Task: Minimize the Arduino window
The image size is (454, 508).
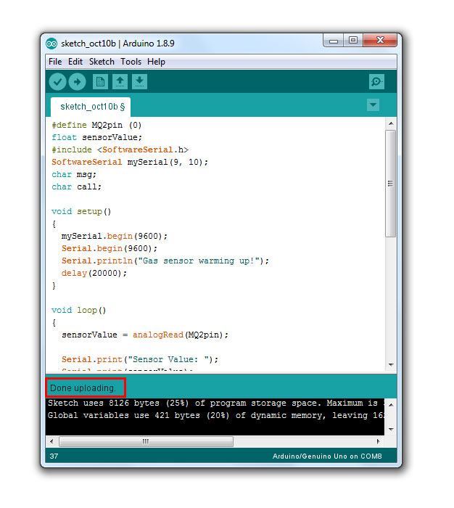Action: 334,41
